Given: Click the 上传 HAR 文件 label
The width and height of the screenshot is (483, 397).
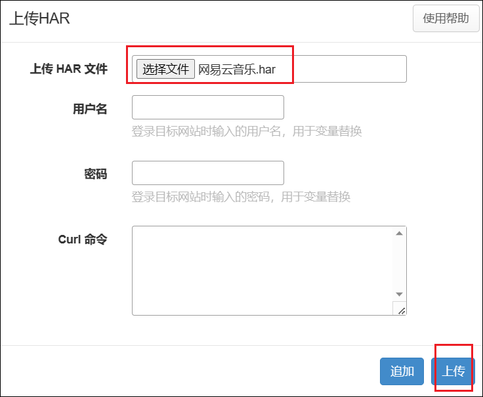Looking at the screenshot, I should pos(68,69).
